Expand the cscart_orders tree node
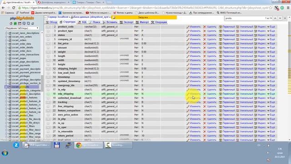The image size is (291, 164). (x=6, y=40)
